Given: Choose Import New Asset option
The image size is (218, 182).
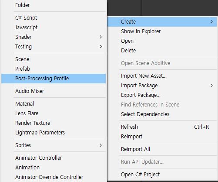Looking at the screenshot, I should point(162,76).
